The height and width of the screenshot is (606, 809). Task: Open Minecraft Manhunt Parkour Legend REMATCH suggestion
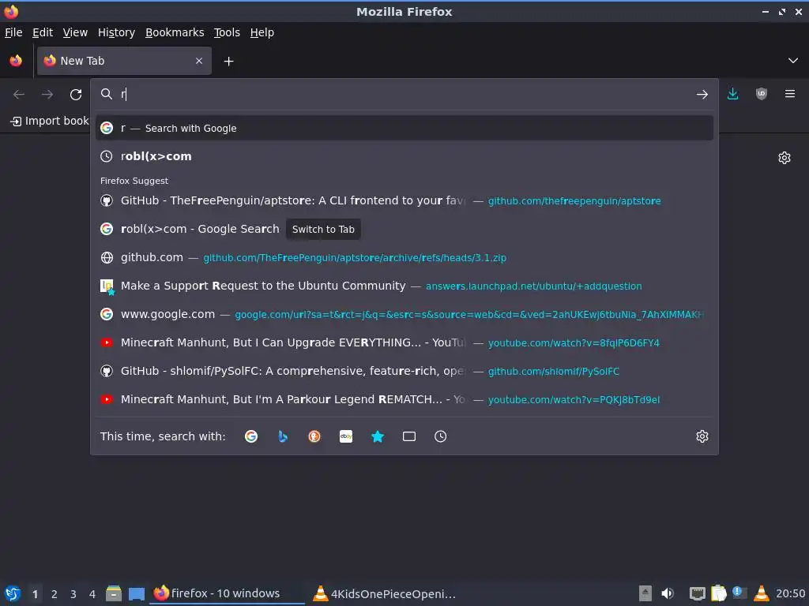click(x=404, y=399)
